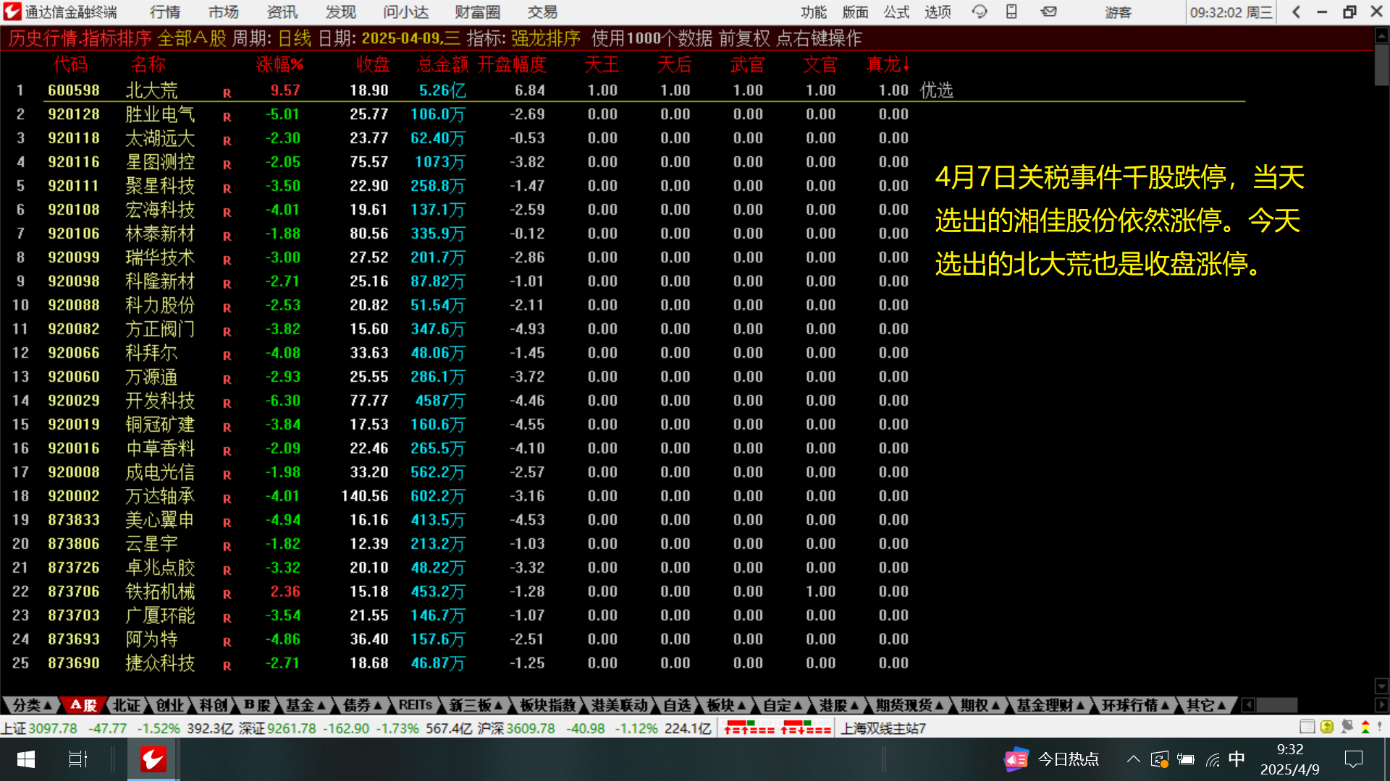The width and height of the screenshot is (1390, 781).
Task: Open the mail message icon
Action: click(1048, 12)
